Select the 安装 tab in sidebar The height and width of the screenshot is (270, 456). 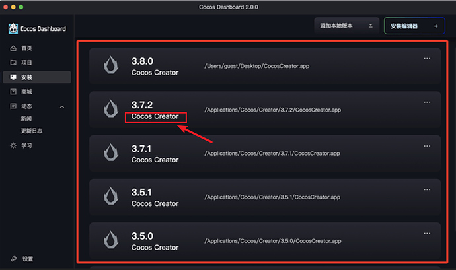click(x=37, y=77)
